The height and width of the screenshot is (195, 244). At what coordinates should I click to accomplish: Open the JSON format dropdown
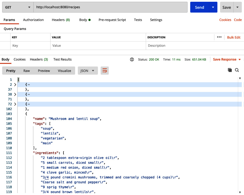88,71
